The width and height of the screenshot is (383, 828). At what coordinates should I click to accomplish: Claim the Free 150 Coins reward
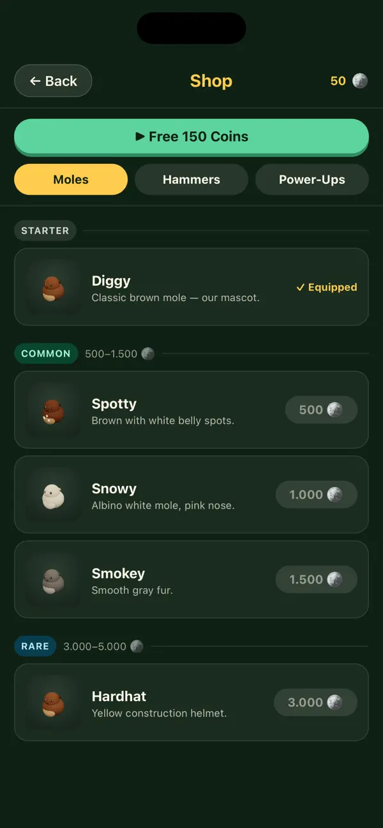191,137
